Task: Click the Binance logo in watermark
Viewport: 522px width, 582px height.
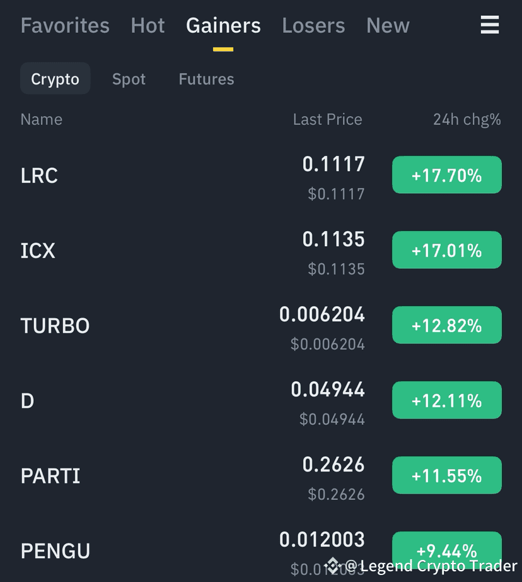Action: (x=332, y=566)
